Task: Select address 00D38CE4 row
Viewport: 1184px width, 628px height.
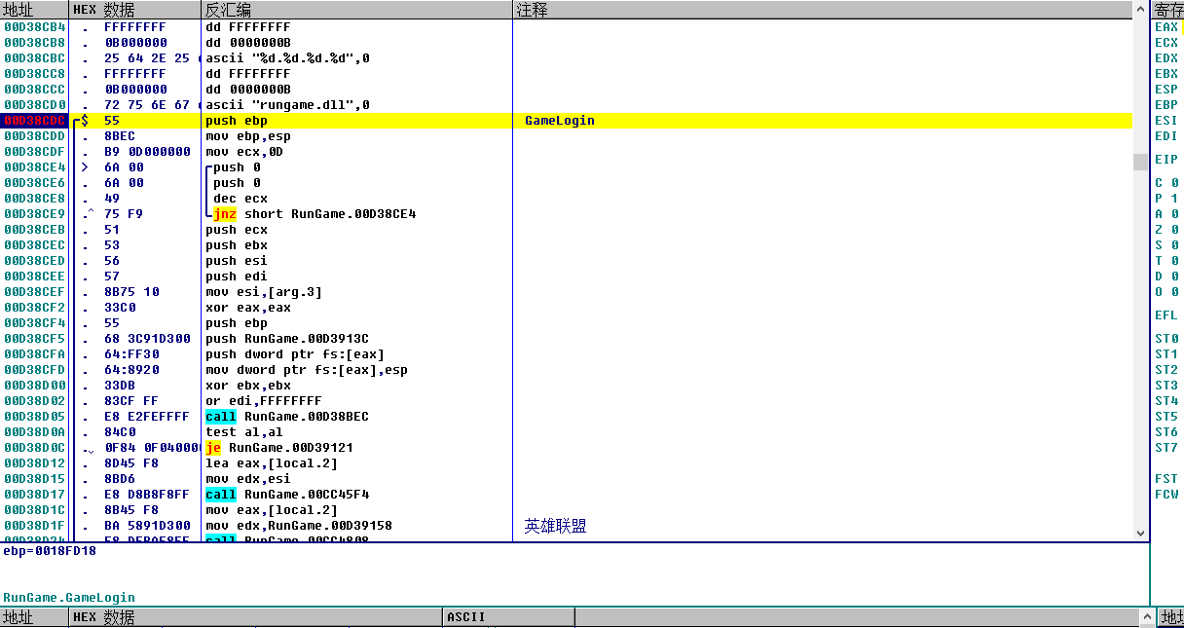Action: pyautogui.click(x=34, y=167)
